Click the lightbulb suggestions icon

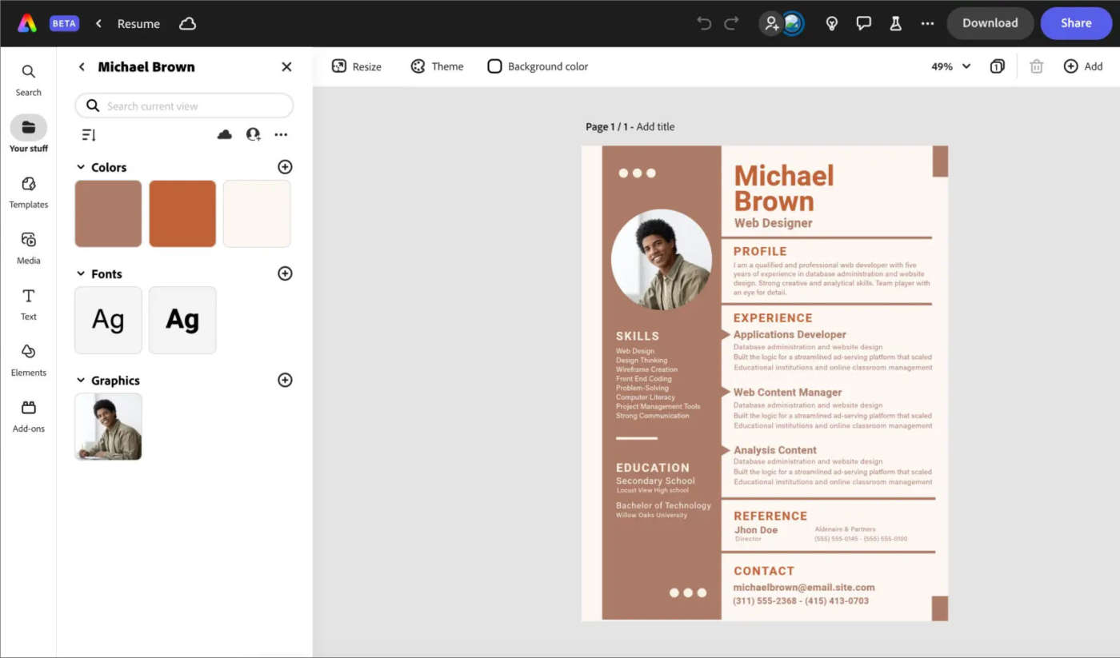coord(832,23)
